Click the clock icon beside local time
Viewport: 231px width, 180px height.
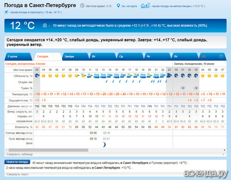click(82, 6)
